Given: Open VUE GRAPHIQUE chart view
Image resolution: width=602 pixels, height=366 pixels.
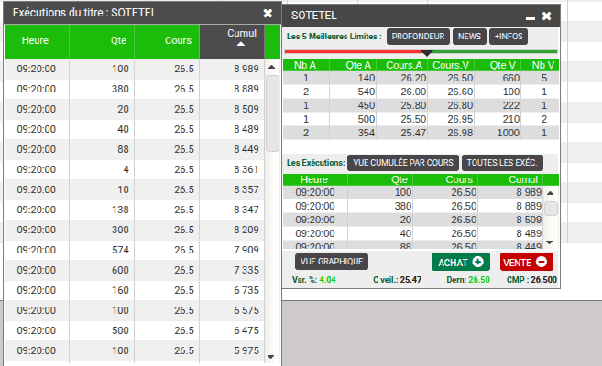Looking at the screenshot, I should [x=332, y=262].
